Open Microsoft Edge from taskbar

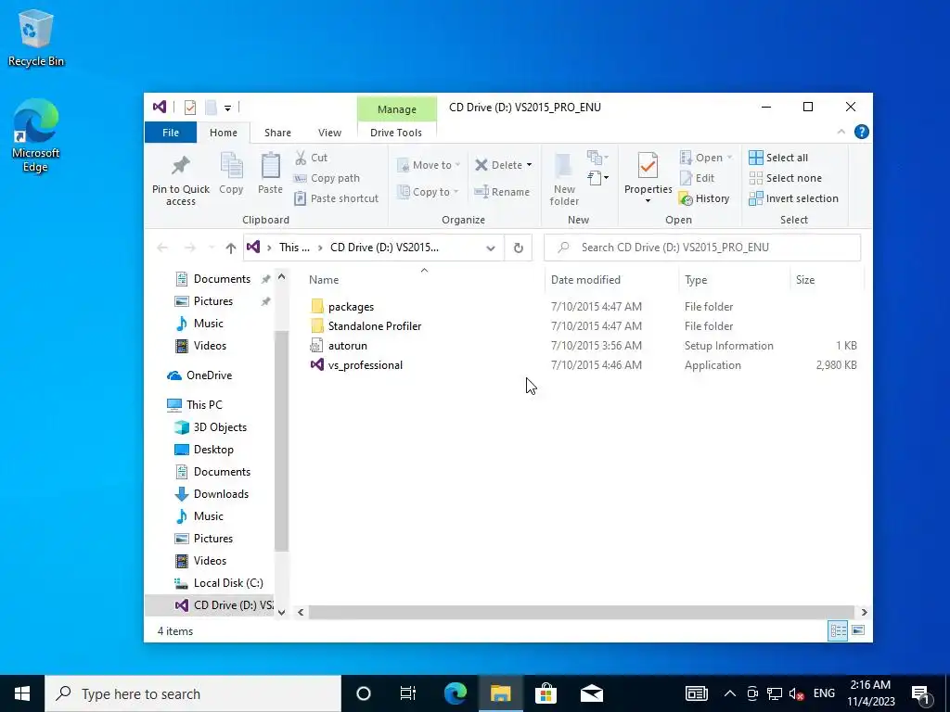pyautogui.click(x=455, y=693)
